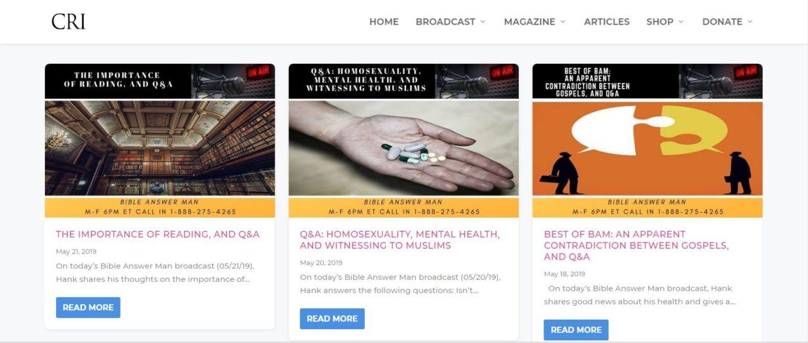Click the call-in number banner on first card

pyautogui.click(x=160, y=207)
